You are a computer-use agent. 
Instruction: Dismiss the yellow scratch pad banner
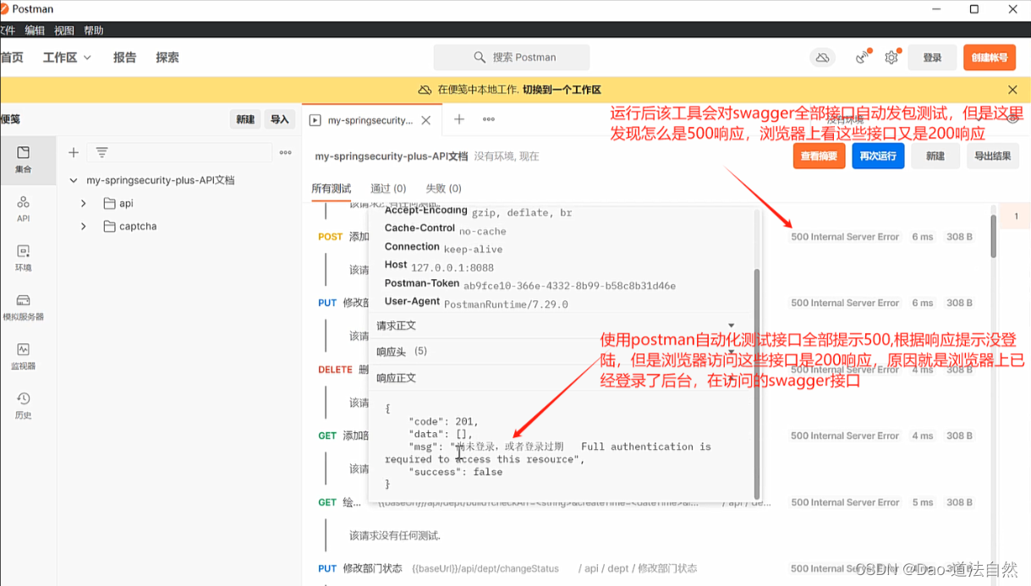click(1012, 90)
